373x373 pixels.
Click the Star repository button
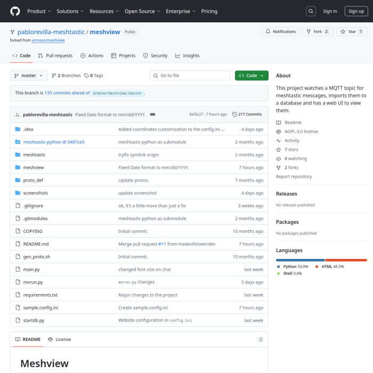coord(352,31)
